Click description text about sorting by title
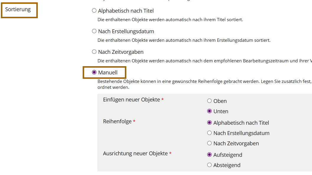Screen dimensions: 312x175 click(x=170, y=20)
